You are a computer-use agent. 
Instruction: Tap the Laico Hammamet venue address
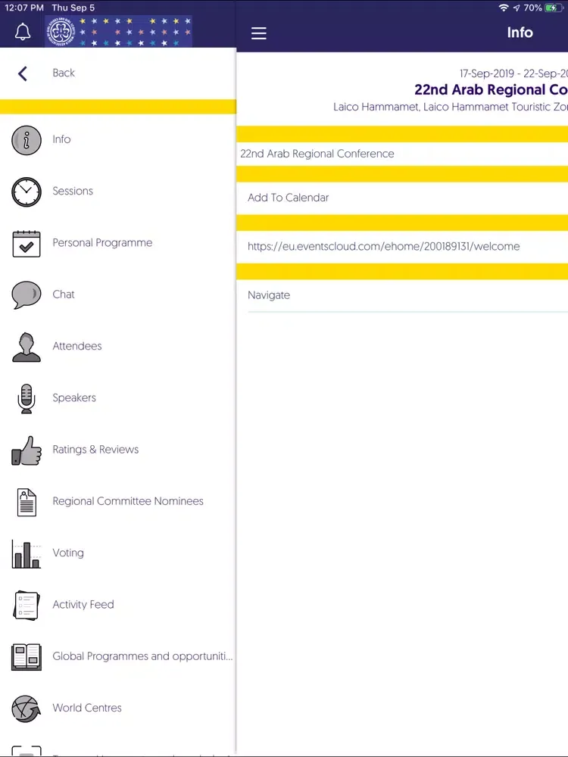pyautogui.click(x=450, y=107)
